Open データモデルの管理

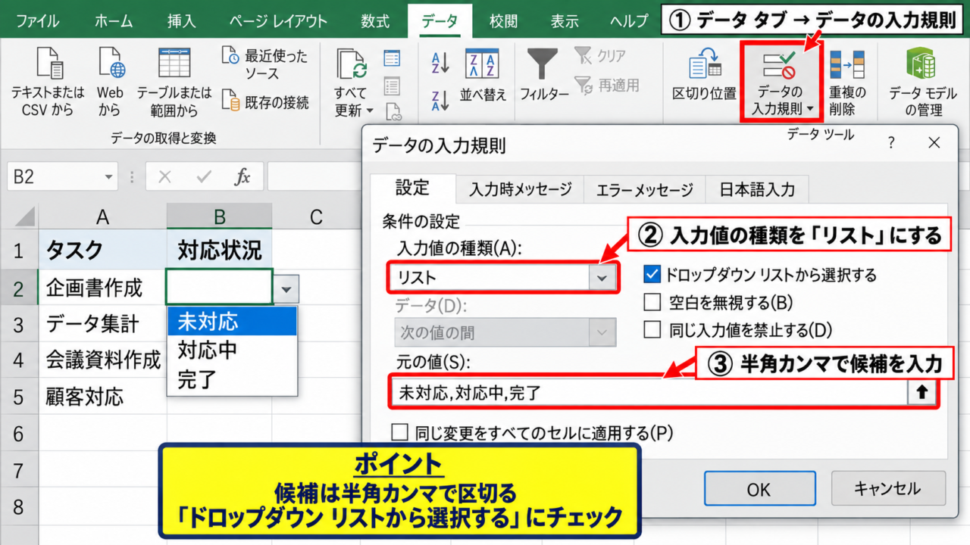tap(923, 82)
